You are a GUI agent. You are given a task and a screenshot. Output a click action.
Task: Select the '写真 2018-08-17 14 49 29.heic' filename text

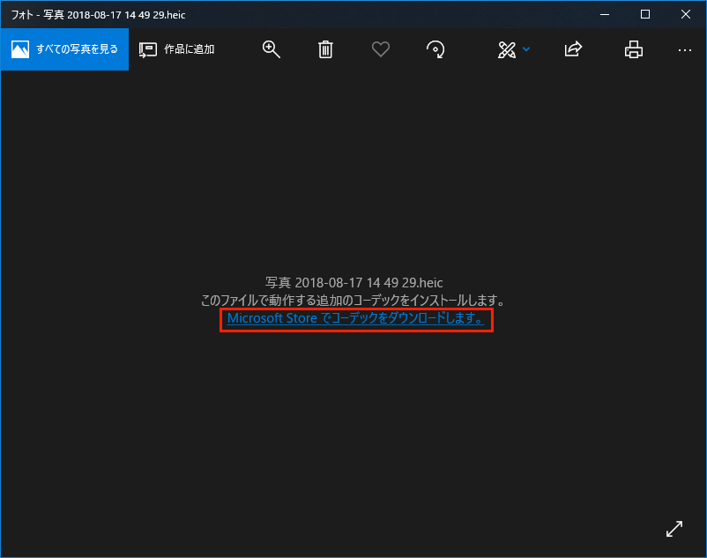point(354,283)
